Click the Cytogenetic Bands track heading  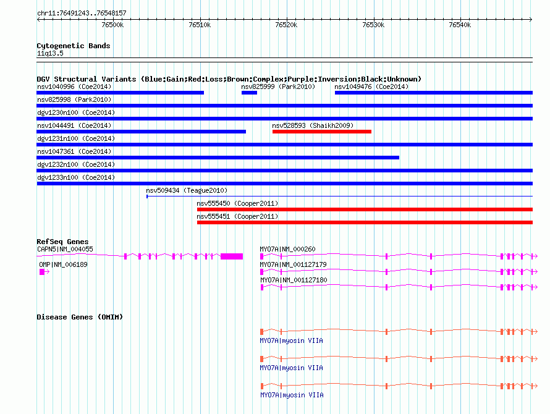[74, 46]
